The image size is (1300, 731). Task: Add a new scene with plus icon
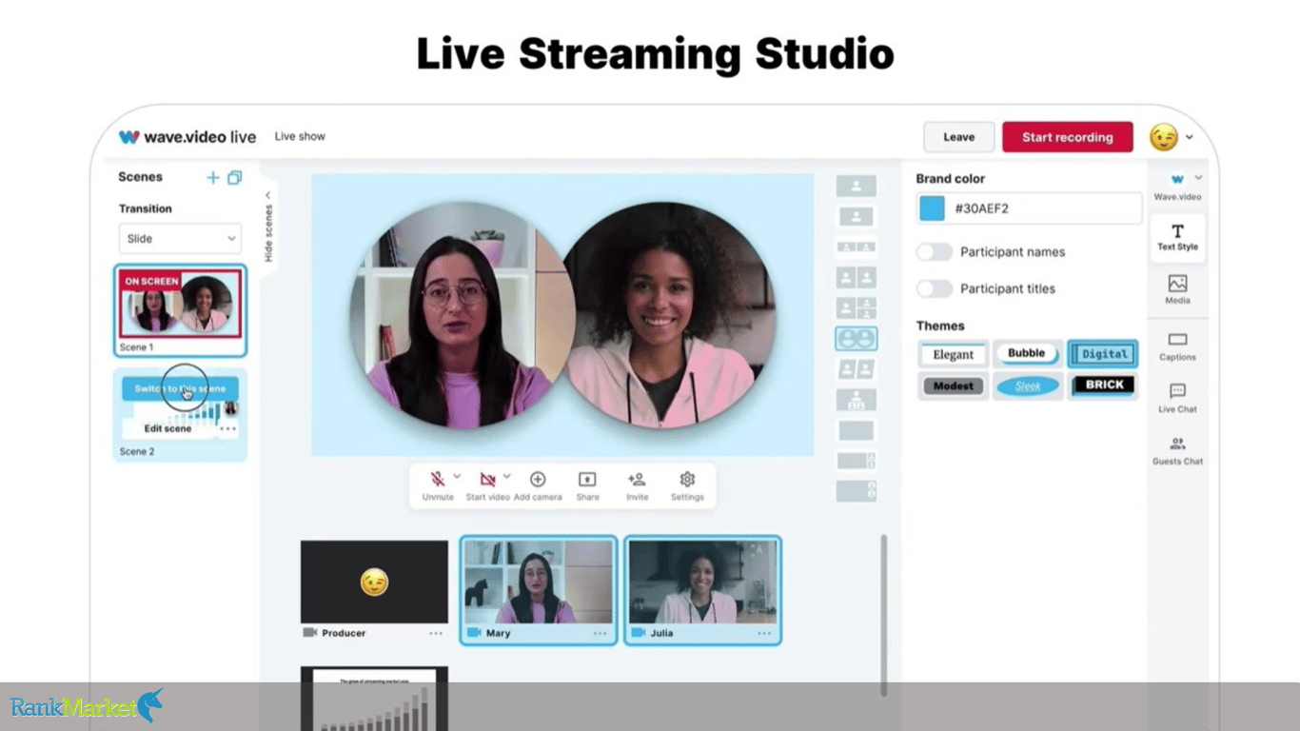tap(213, 177)
